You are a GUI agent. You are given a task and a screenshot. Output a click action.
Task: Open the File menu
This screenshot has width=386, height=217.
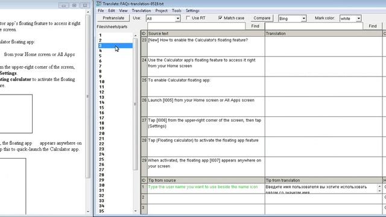[101, 11]
